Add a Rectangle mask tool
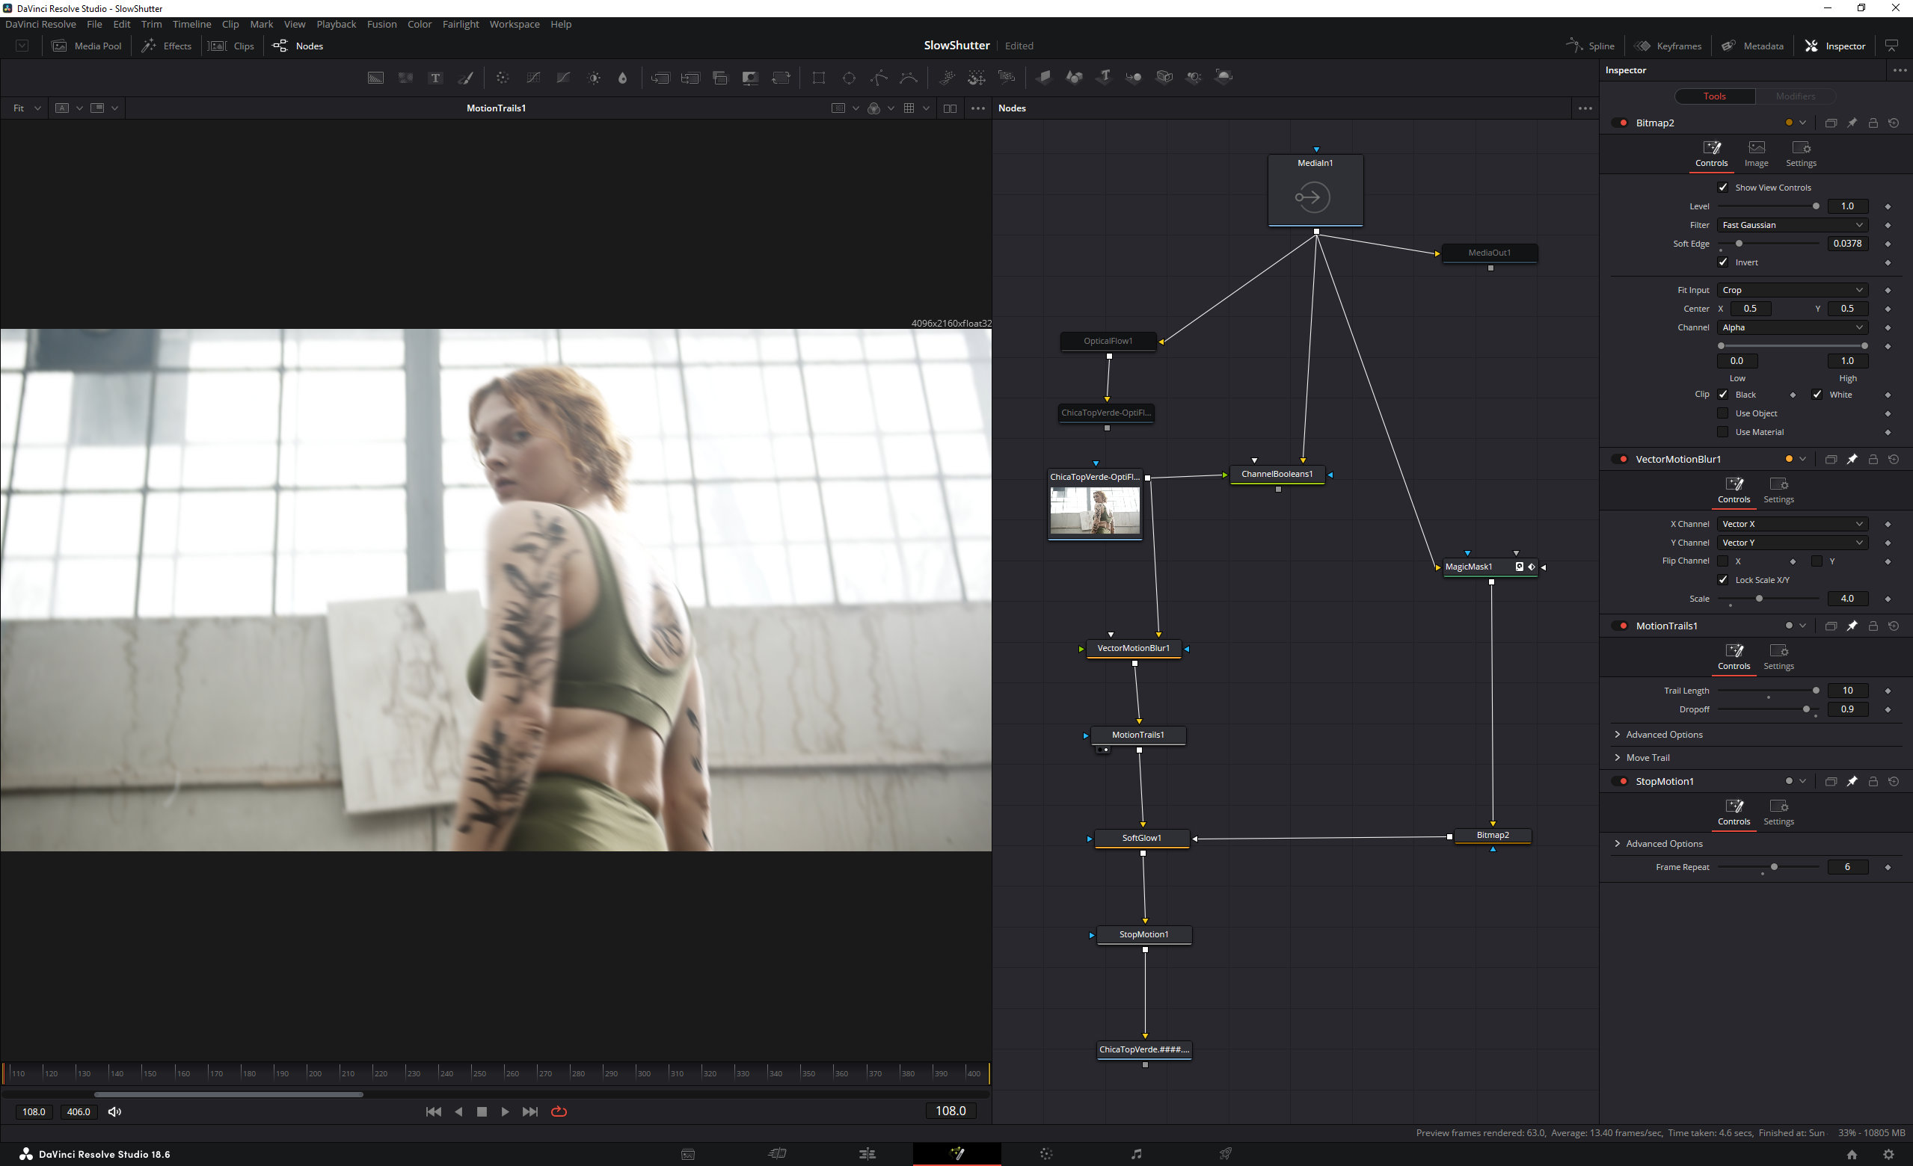The height and width of the screenshot is (1166, 1913). 818,78
